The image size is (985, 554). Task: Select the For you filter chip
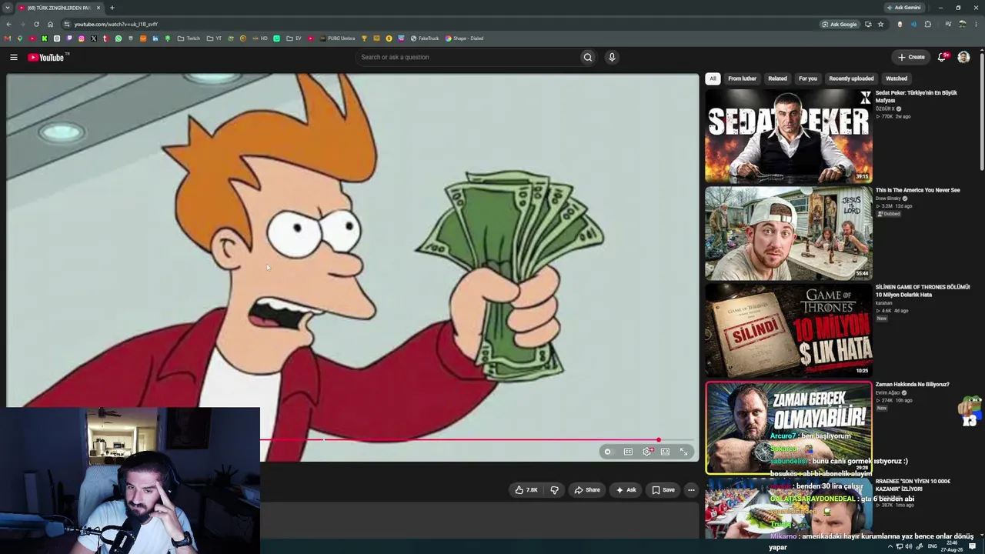807,78
